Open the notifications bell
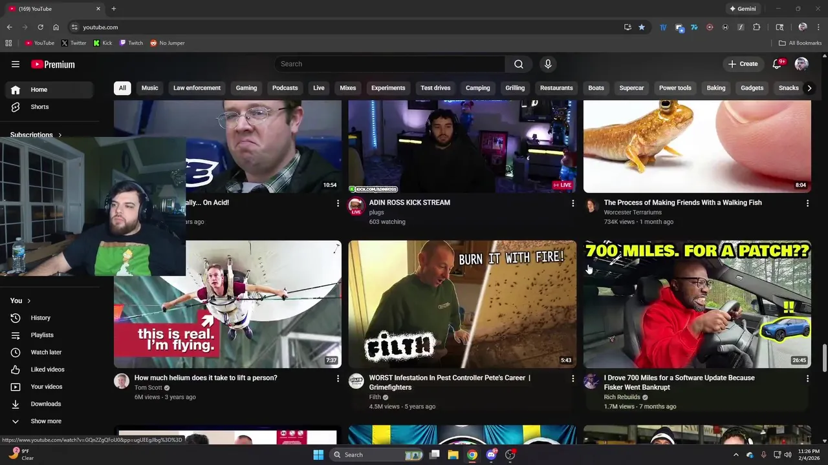Image resolution: width=828 pixels, height=465 pixels. pos(778,64)
